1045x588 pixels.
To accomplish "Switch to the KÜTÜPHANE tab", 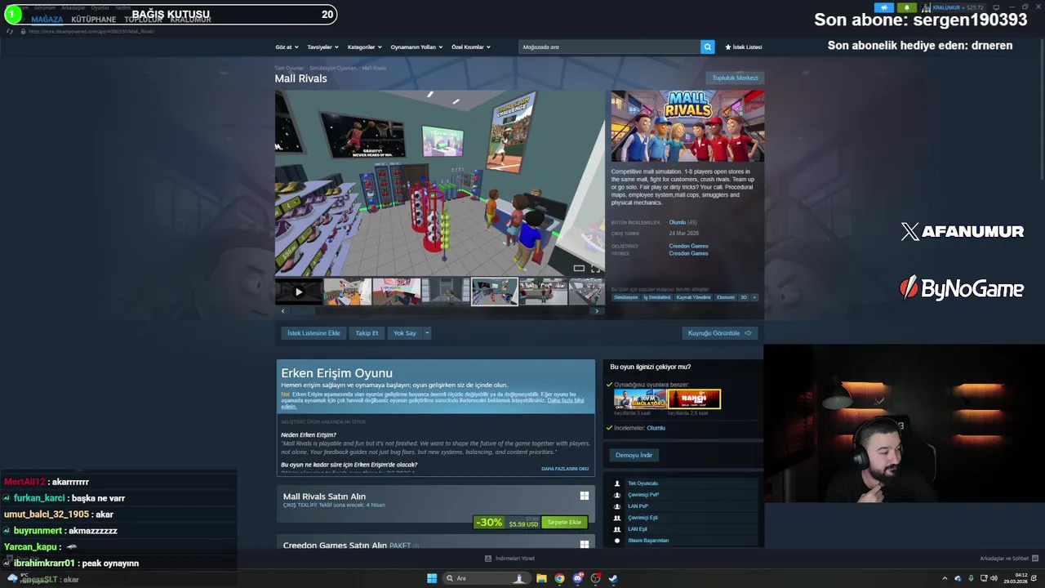I will (93, 19).
